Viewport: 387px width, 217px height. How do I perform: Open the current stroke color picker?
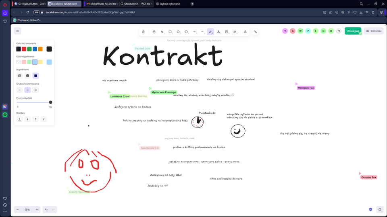coord(49,49)
